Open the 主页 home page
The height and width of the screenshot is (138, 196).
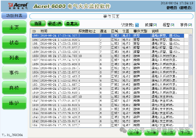coord(14,27)
